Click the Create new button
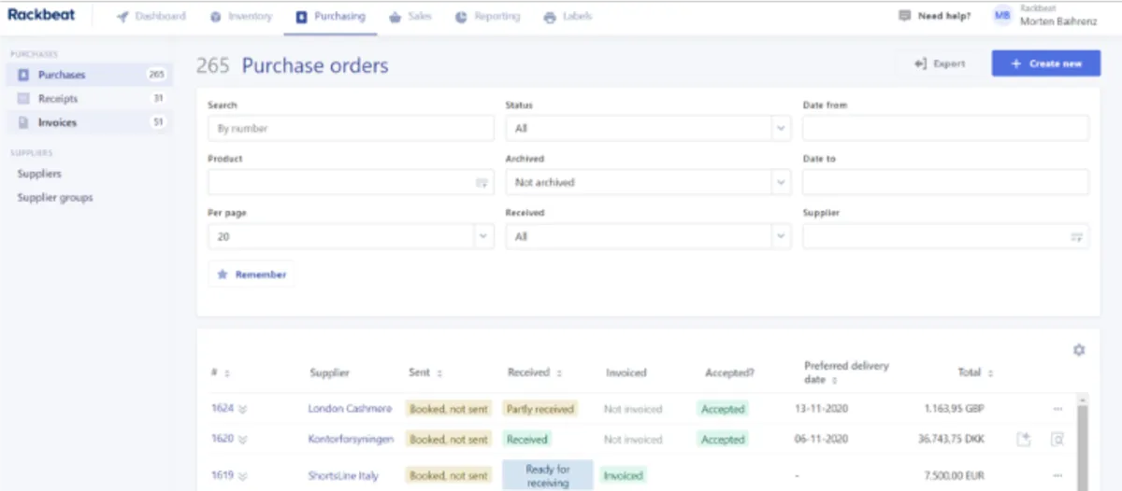1122x491 pixels. pos(1045,63)
